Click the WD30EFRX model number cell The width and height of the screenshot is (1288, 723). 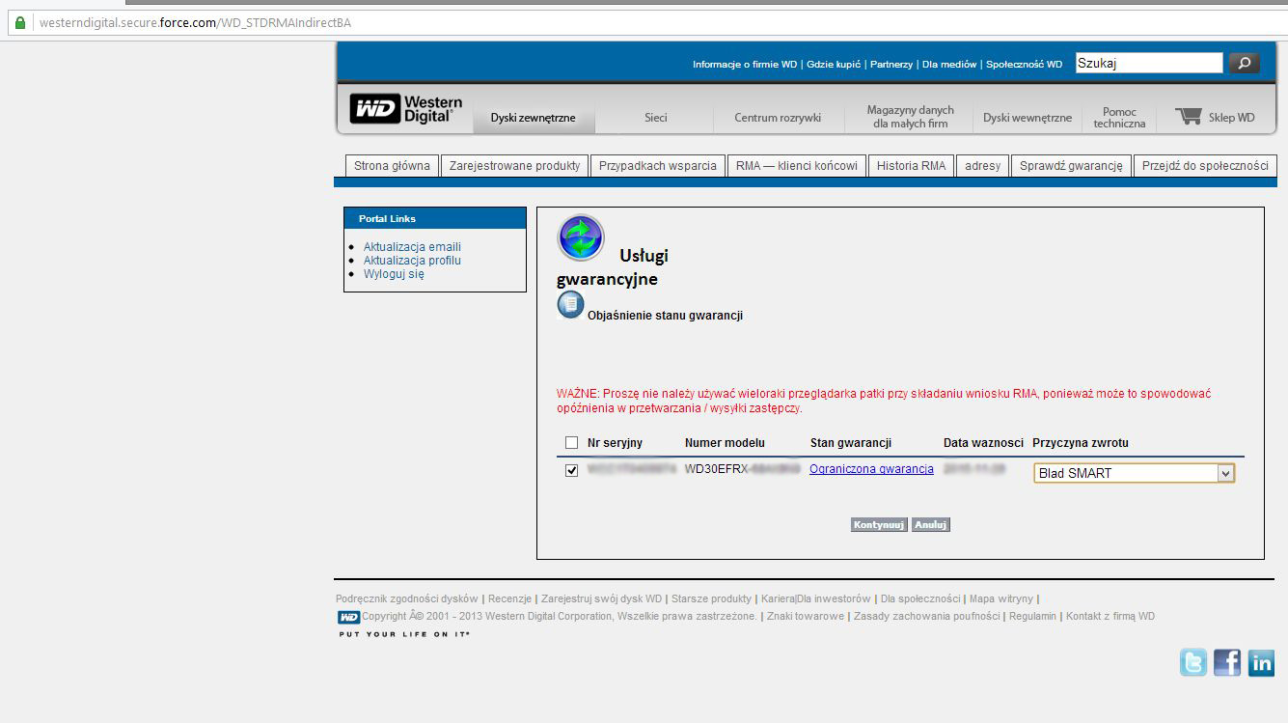pyautogui.click(x=742, y=469)
